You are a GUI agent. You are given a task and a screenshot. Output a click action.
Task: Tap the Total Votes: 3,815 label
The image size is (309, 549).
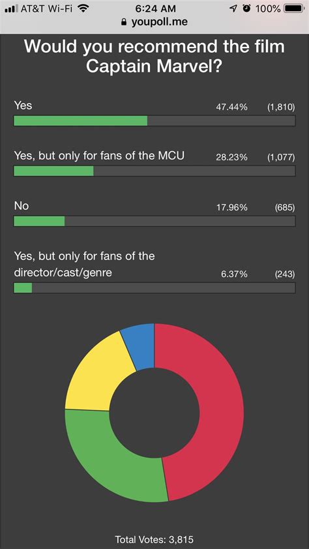(x=154, y=539)
